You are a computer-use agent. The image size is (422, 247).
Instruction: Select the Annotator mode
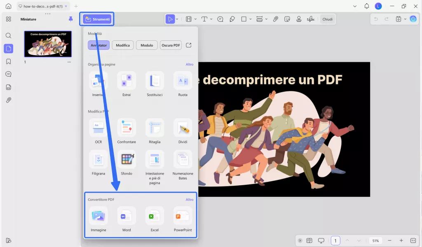tap(98, 45)
